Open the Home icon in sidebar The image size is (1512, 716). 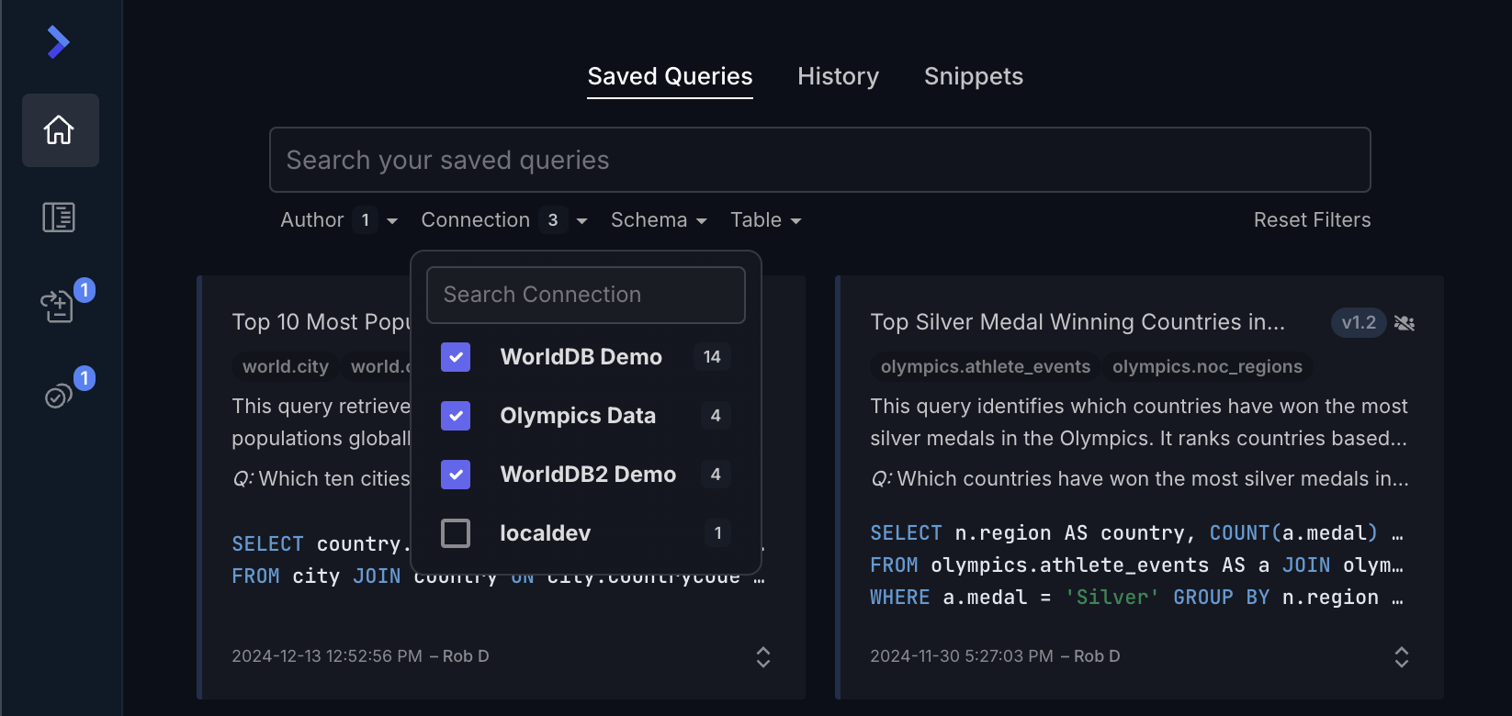[x=60, y=130]
